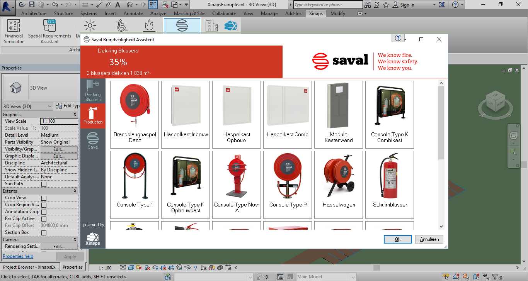The width and height of the screenshot is (528, 281).
Task: Enable Far Clip Active checkbox
Action: pyautogui.click(x=44, y=219)
